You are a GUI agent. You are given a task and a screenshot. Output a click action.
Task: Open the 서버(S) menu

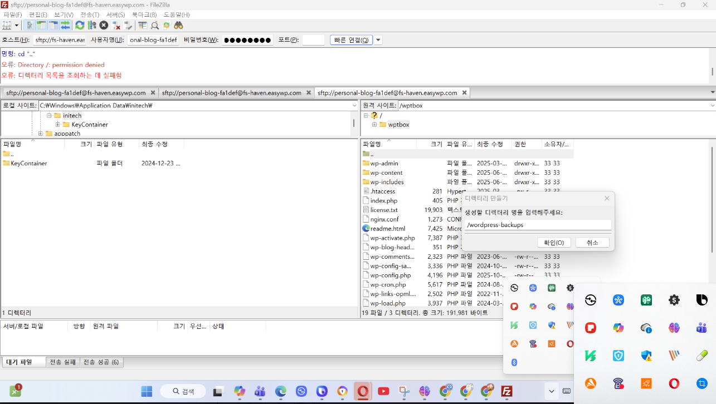pos(115,14)
